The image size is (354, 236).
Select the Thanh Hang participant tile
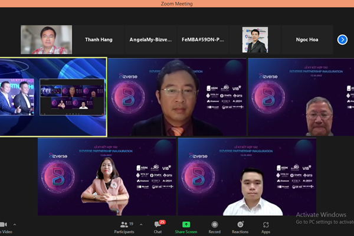[99, 40]
